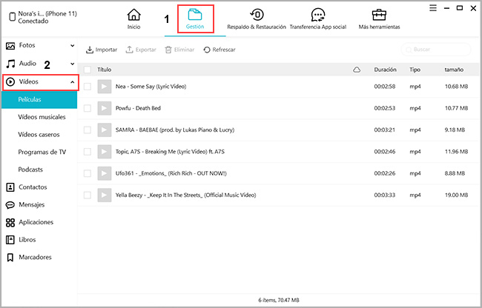The width and height of the screenshot is (482, 308).
Task: Click the Importar button label
Action: (x=106, y=50)
